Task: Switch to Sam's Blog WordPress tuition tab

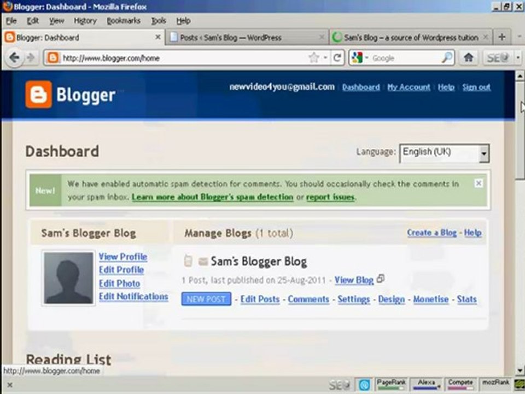Action: (x=411, y=37)
